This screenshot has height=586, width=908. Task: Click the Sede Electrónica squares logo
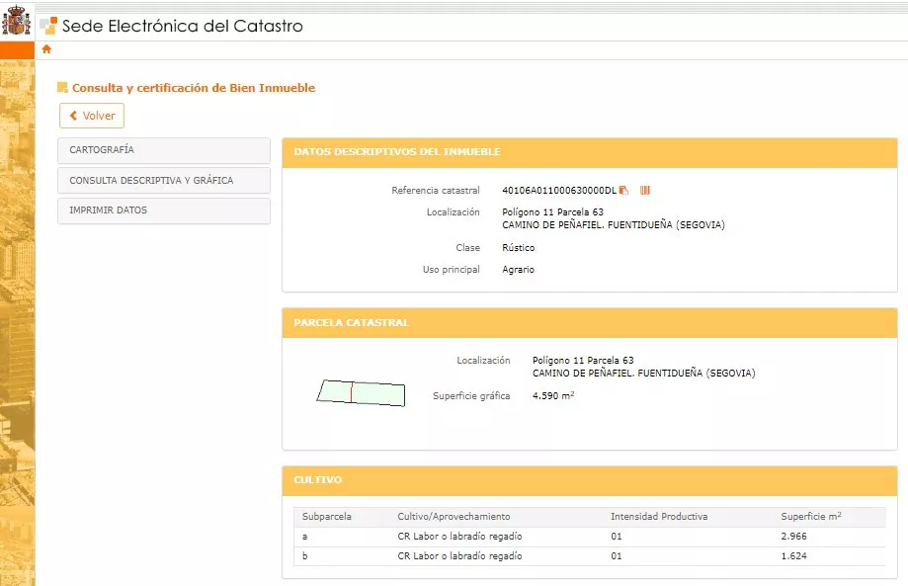[x=48, y=27]
